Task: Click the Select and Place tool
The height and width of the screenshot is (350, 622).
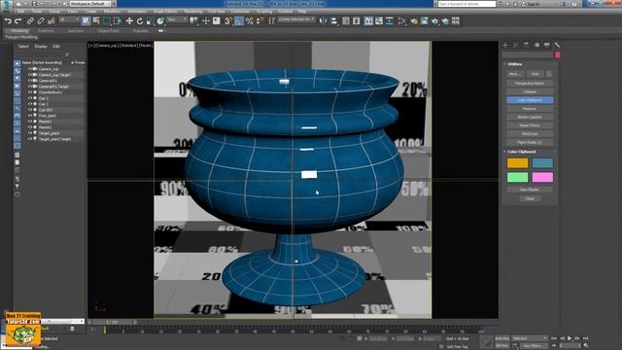Action: click(x=160, y=21)
